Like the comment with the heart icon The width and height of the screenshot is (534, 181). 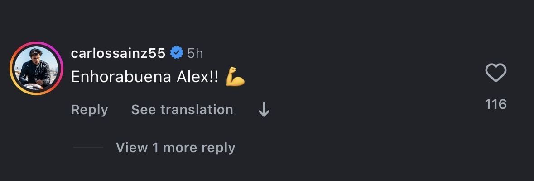point(496,73)
